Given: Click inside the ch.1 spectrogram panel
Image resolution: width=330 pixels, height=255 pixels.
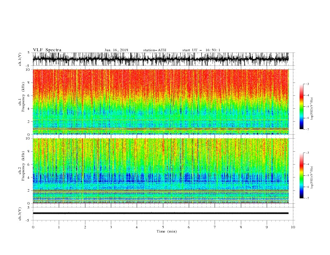Looking at the screenshot, I should point(160,102).
